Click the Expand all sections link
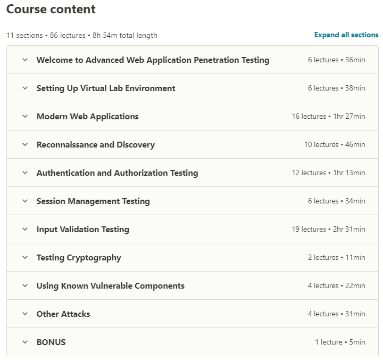This screenshot has height=360, width=383. tap(346, 35)
